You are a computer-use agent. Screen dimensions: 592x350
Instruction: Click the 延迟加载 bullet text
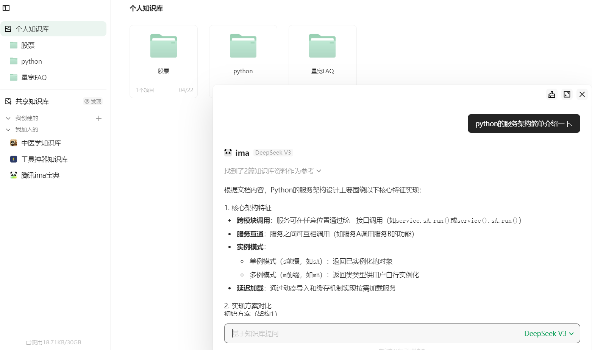[x=316, y=288]
